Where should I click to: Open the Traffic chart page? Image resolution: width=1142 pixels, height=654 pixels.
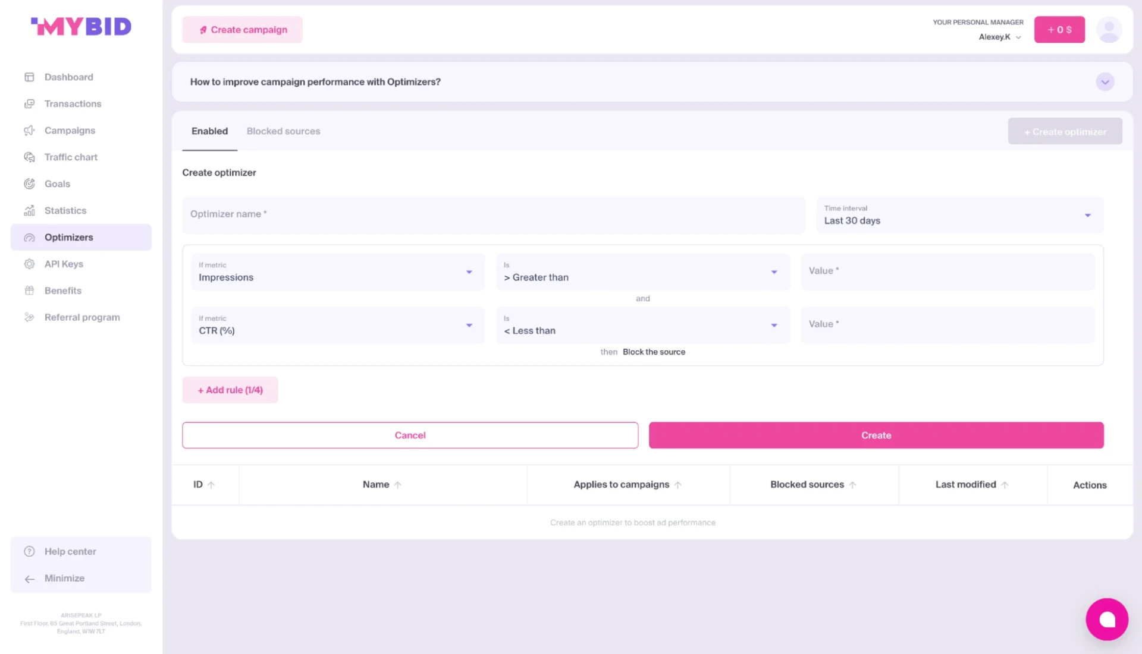81,157
